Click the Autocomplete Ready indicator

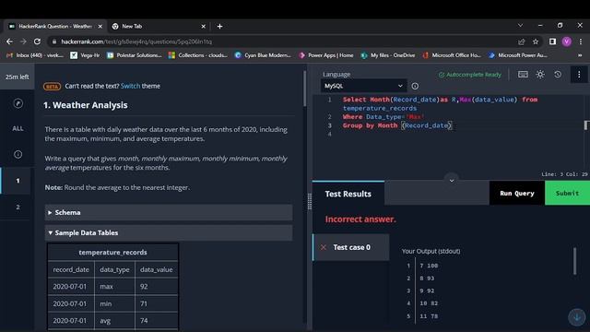tap(469, 75)
